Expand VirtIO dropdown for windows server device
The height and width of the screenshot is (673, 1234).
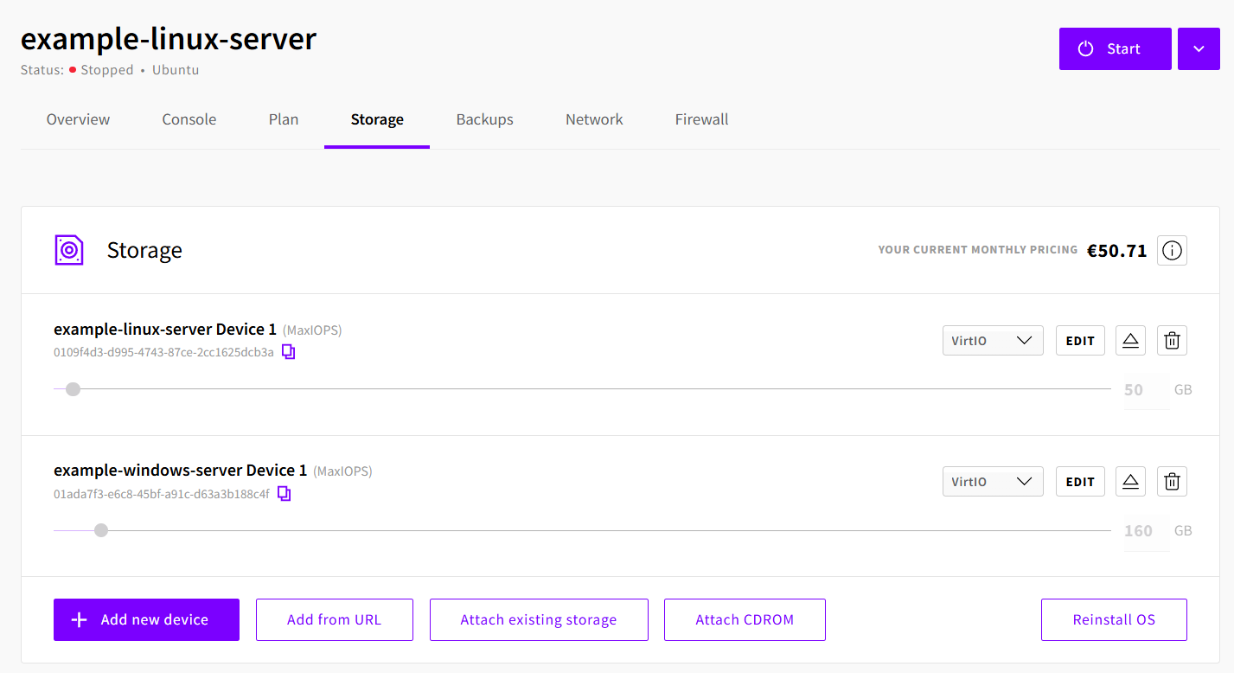coord(993,482)
